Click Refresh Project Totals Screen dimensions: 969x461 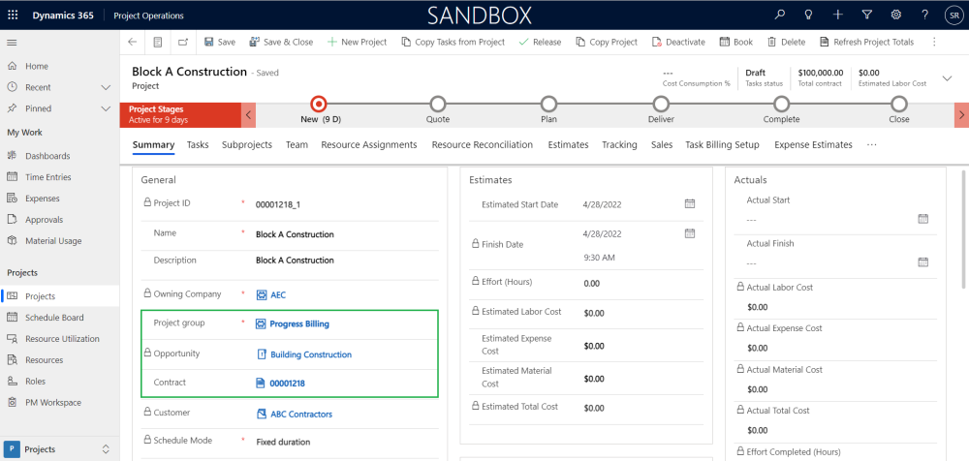866,42
